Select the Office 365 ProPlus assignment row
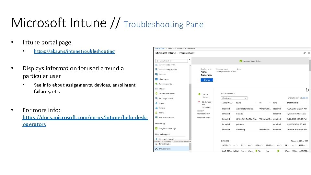The image size is (311, 175). [x=265, y=119]
